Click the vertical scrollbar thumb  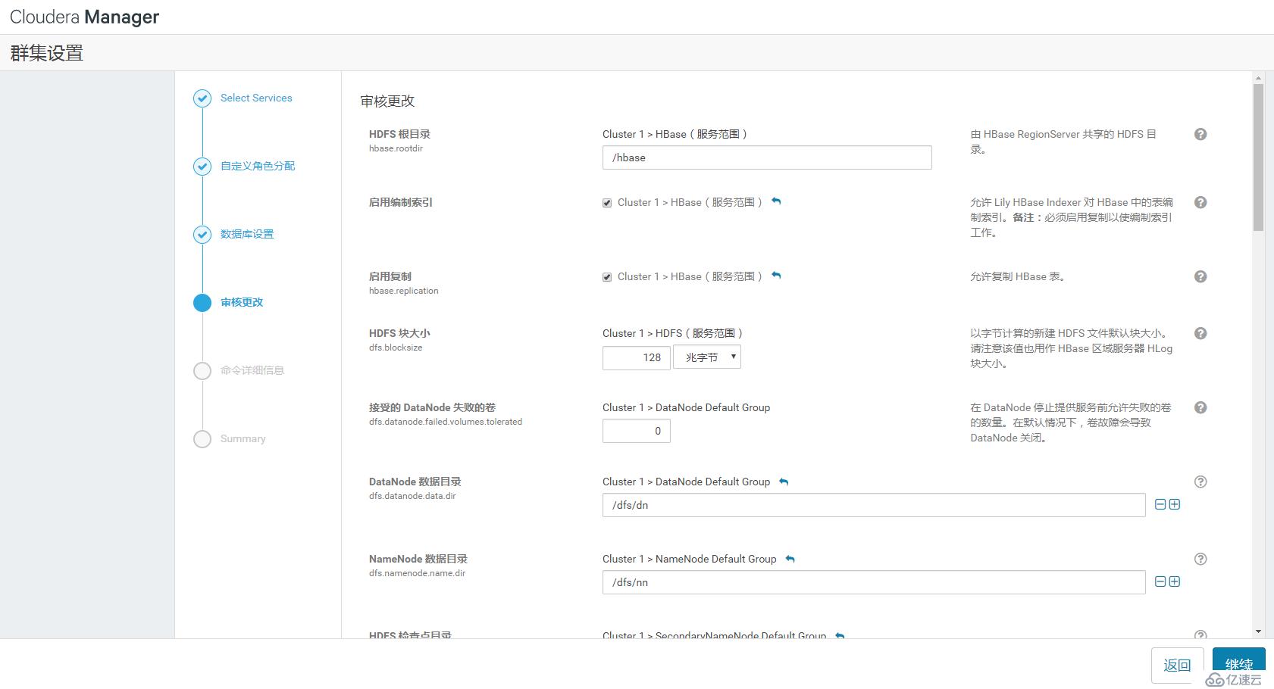pos(1258,157)
